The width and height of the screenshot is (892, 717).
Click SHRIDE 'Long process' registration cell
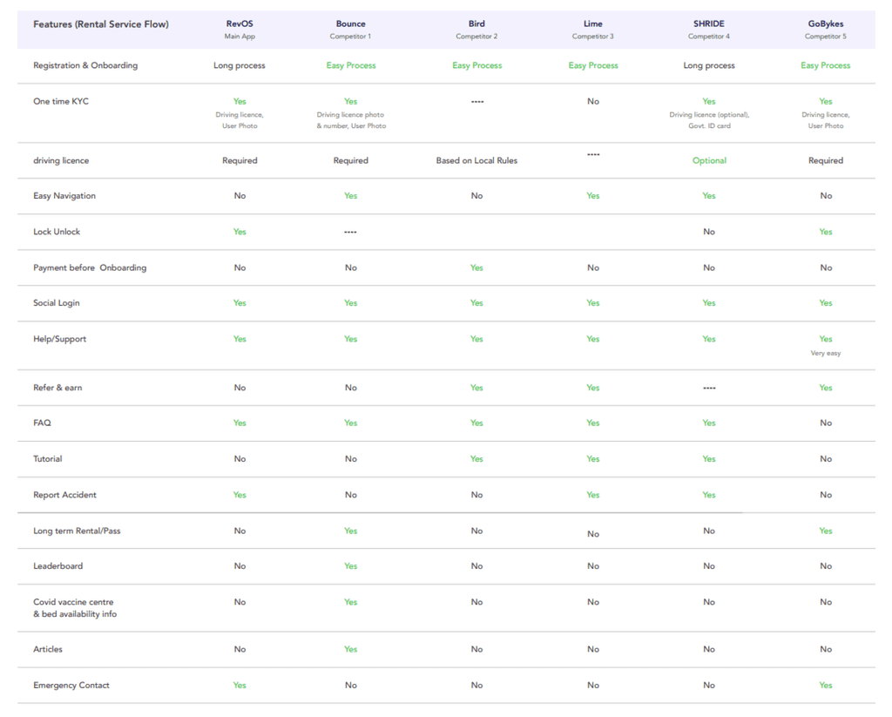tap(709, 65)
